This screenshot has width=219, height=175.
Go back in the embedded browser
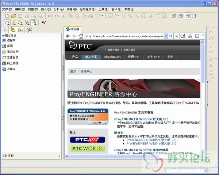coord(68,36)
